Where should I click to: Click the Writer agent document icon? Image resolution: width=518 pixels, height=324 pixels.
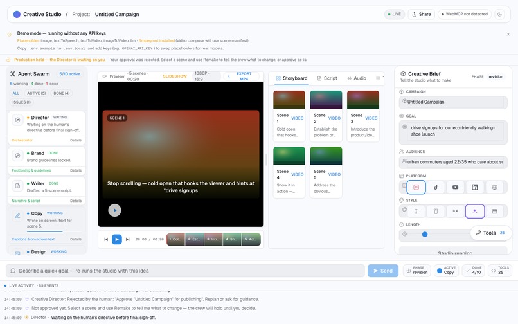(x=17, y=186)
